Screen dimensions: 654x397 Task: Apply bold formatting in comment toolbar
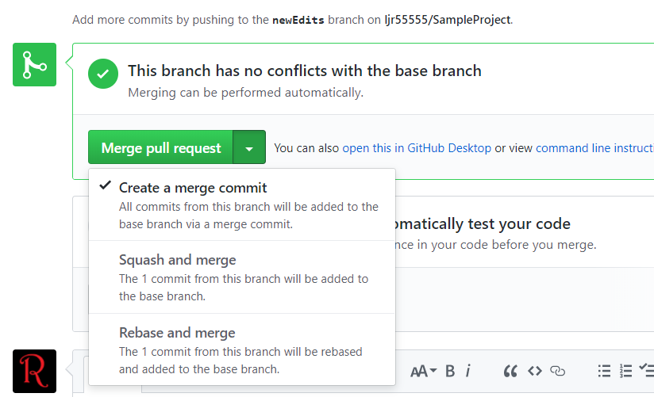point(450,371)
